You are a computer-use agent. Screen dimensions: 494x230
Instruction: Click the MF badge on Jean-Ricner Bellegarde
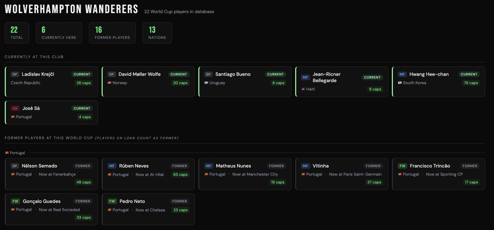coord(305,77)
